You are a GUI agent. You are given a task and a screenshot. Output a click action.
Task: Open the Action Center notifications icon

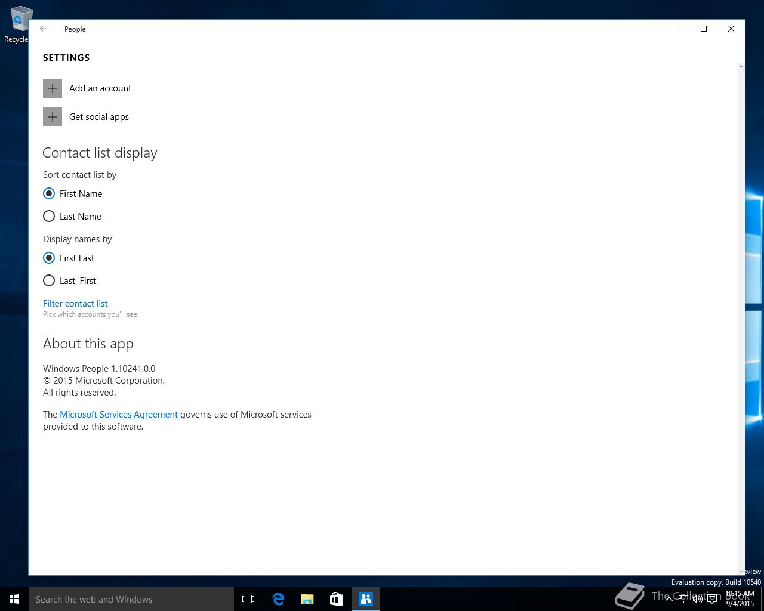pos(712,599)
